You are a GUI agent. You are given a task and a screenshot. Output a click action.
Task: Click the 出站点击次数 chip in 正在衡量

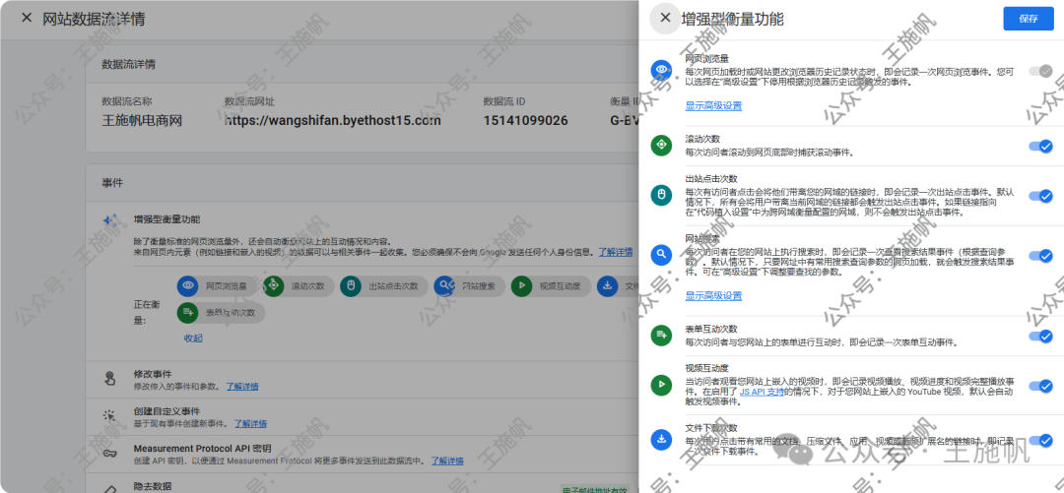pyautogui.click(x=383, y=286)
